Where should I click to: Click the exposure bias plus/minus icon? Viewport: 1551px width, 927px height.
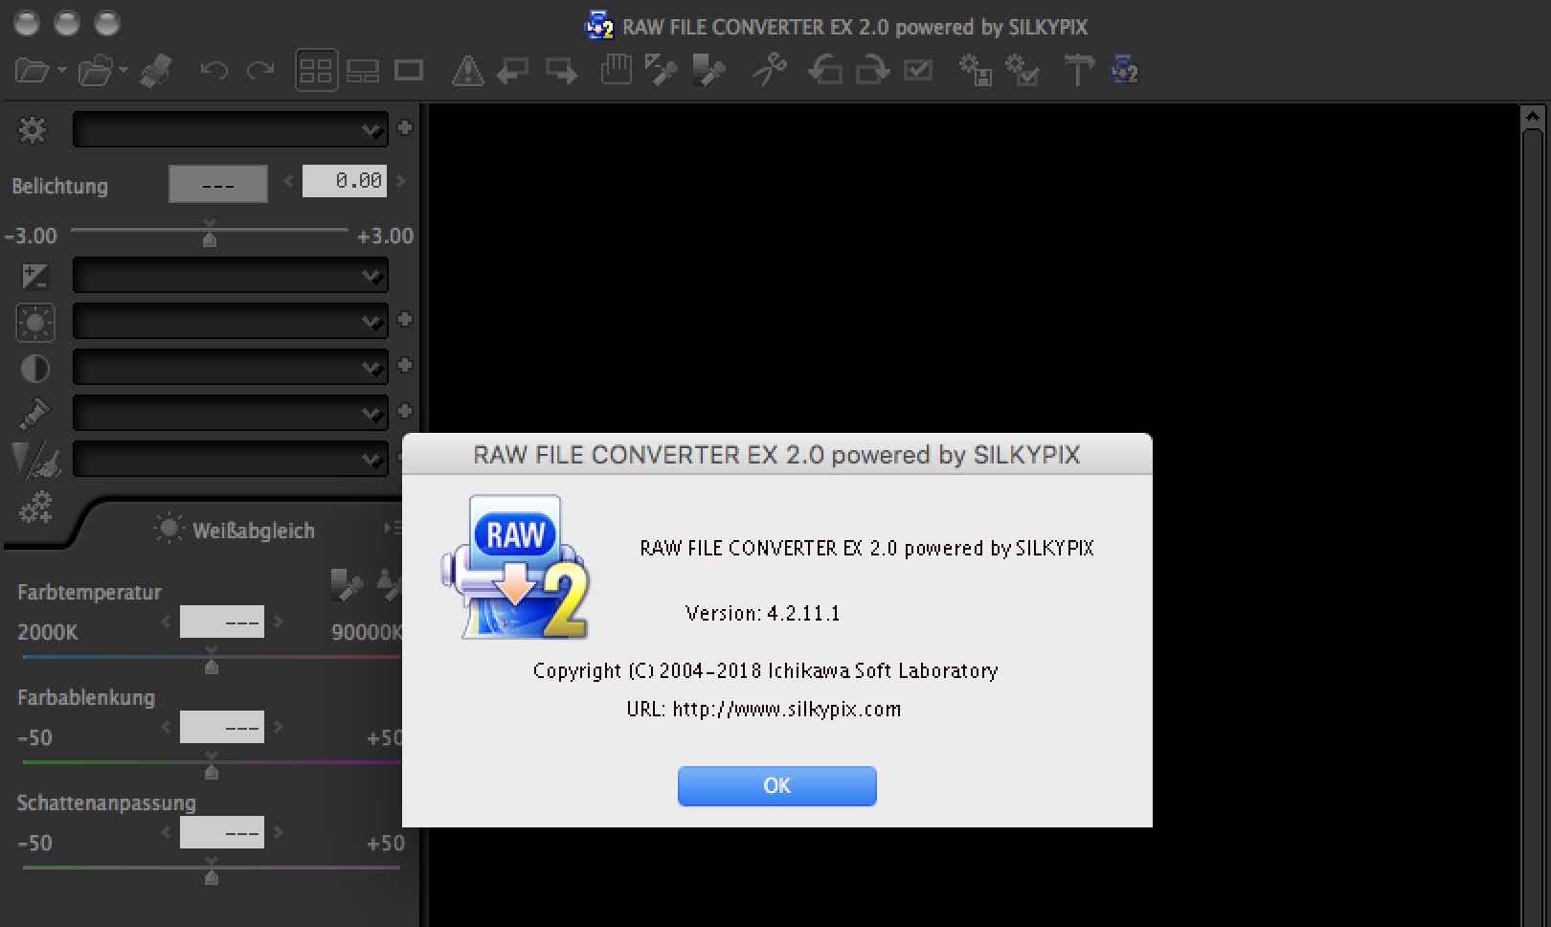pos(34,277)
